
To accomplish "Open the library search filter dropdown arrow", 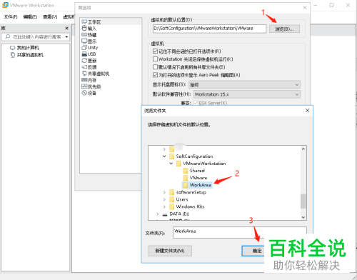I will point(66,37).
